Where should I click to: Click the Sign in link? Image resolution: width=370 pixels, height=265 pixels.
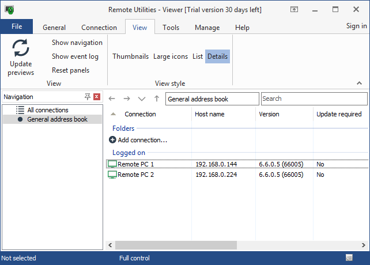(356, 26)
